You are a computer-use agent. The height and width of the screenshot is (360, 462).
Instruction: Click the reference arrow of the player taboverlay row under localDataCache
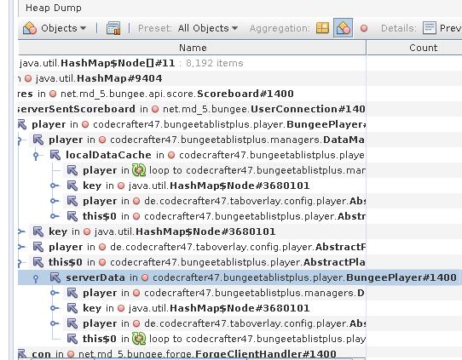pos(72,201)
